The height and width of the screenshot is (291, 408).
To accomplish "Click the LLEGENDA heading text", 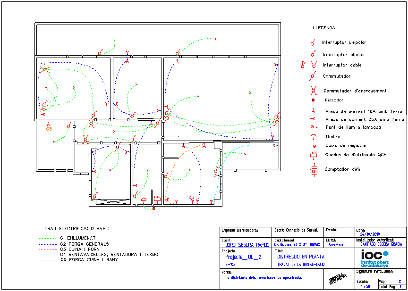I will [x=324, y=28].
